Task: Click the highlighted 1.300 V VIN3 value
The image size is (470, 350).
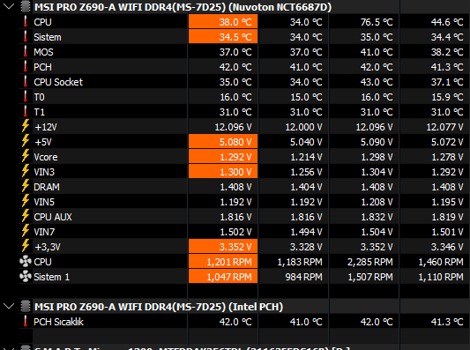Action: 223,171
